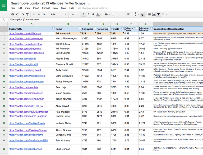Open the Help menu
203x155 pixels.
click(72, 8)
